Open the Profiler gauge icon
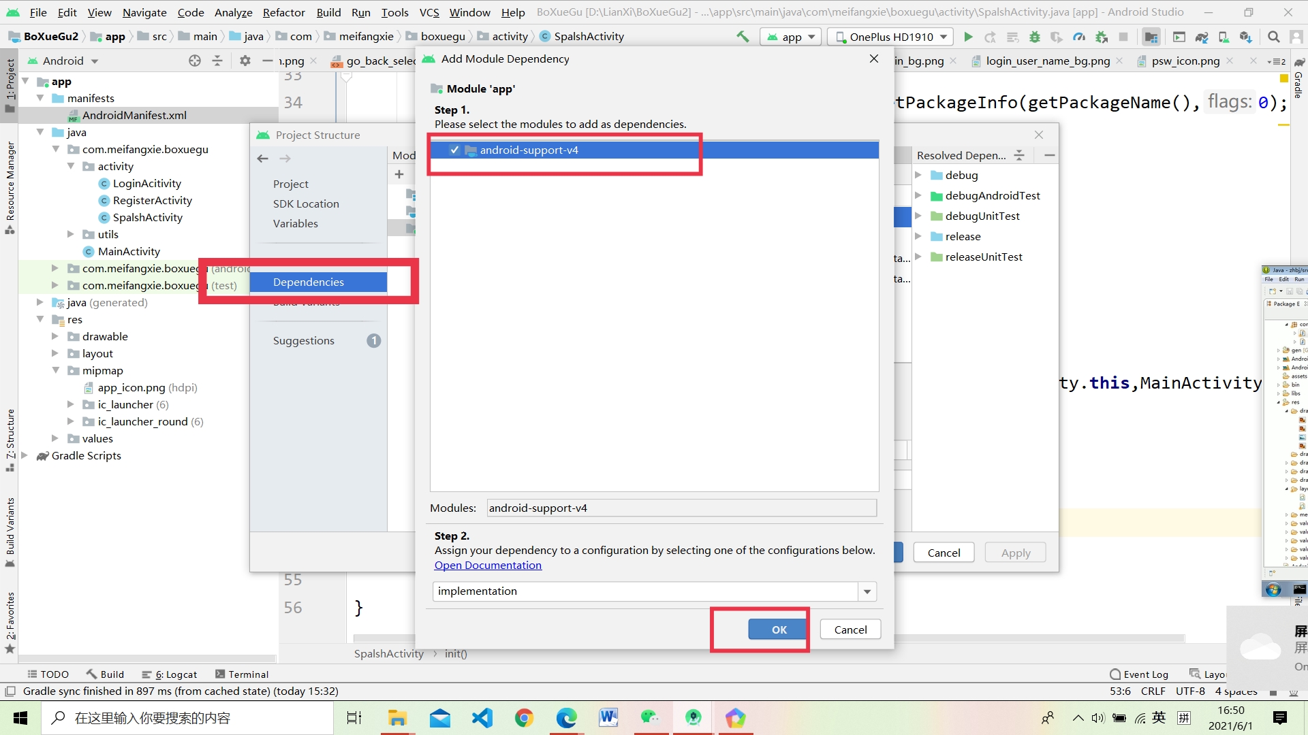Image resolution: width=1308 pixels, height=735 pixels. (x=1079, y=37)
